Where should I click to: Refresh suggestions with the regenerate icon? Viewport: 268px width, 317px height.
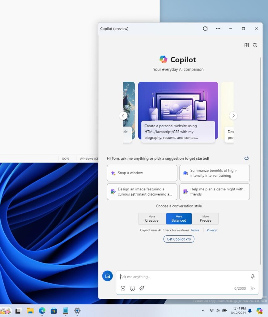click(x=246, y=158)
